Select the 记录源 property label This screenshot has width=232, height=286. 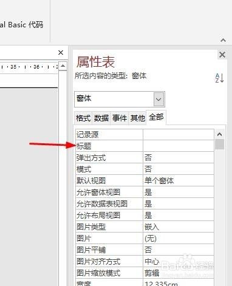(x=109, y=134)
